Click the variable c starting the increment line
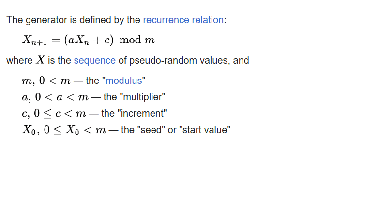The width and height of the screenshot is (379, 215). (24, 114)
